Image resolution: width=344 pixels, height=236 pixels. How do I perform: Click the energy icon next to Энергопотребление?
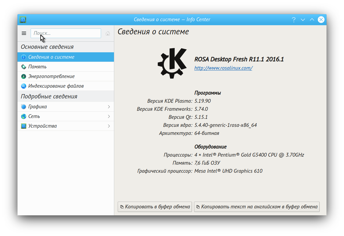click(24, 76)
